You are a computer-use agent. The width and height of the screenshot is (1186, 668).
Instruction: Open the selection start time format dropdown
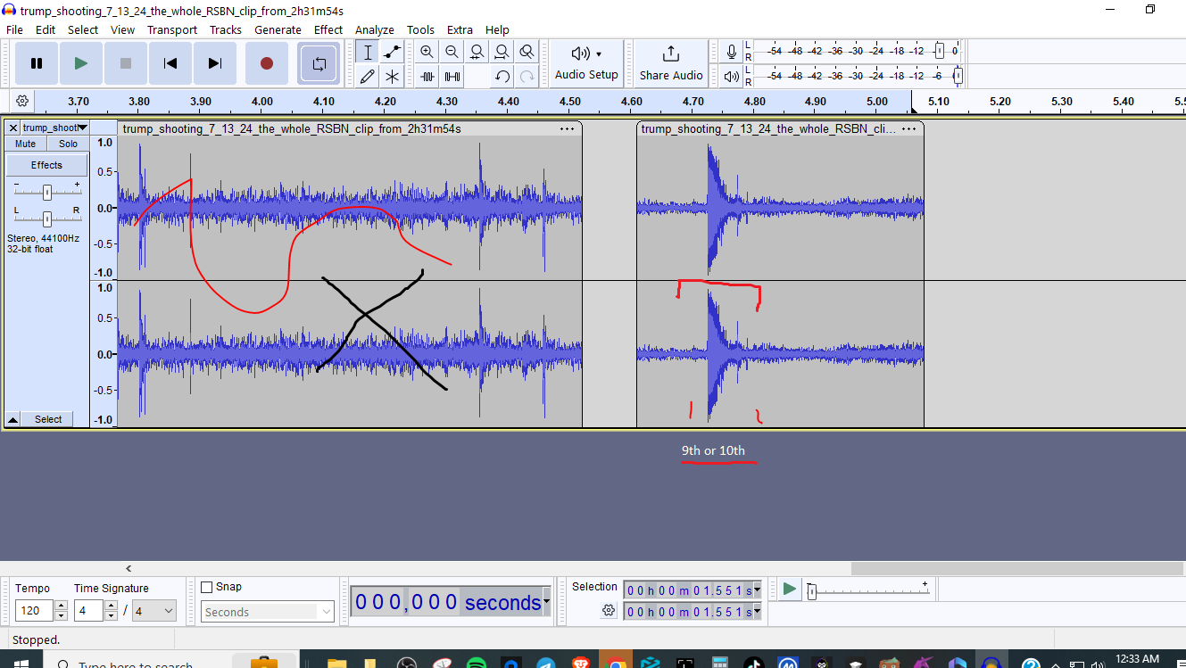point(758,590)
